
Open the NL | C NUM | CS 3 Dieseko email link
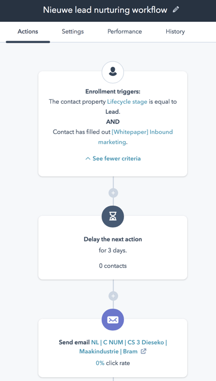click(123, 347)
